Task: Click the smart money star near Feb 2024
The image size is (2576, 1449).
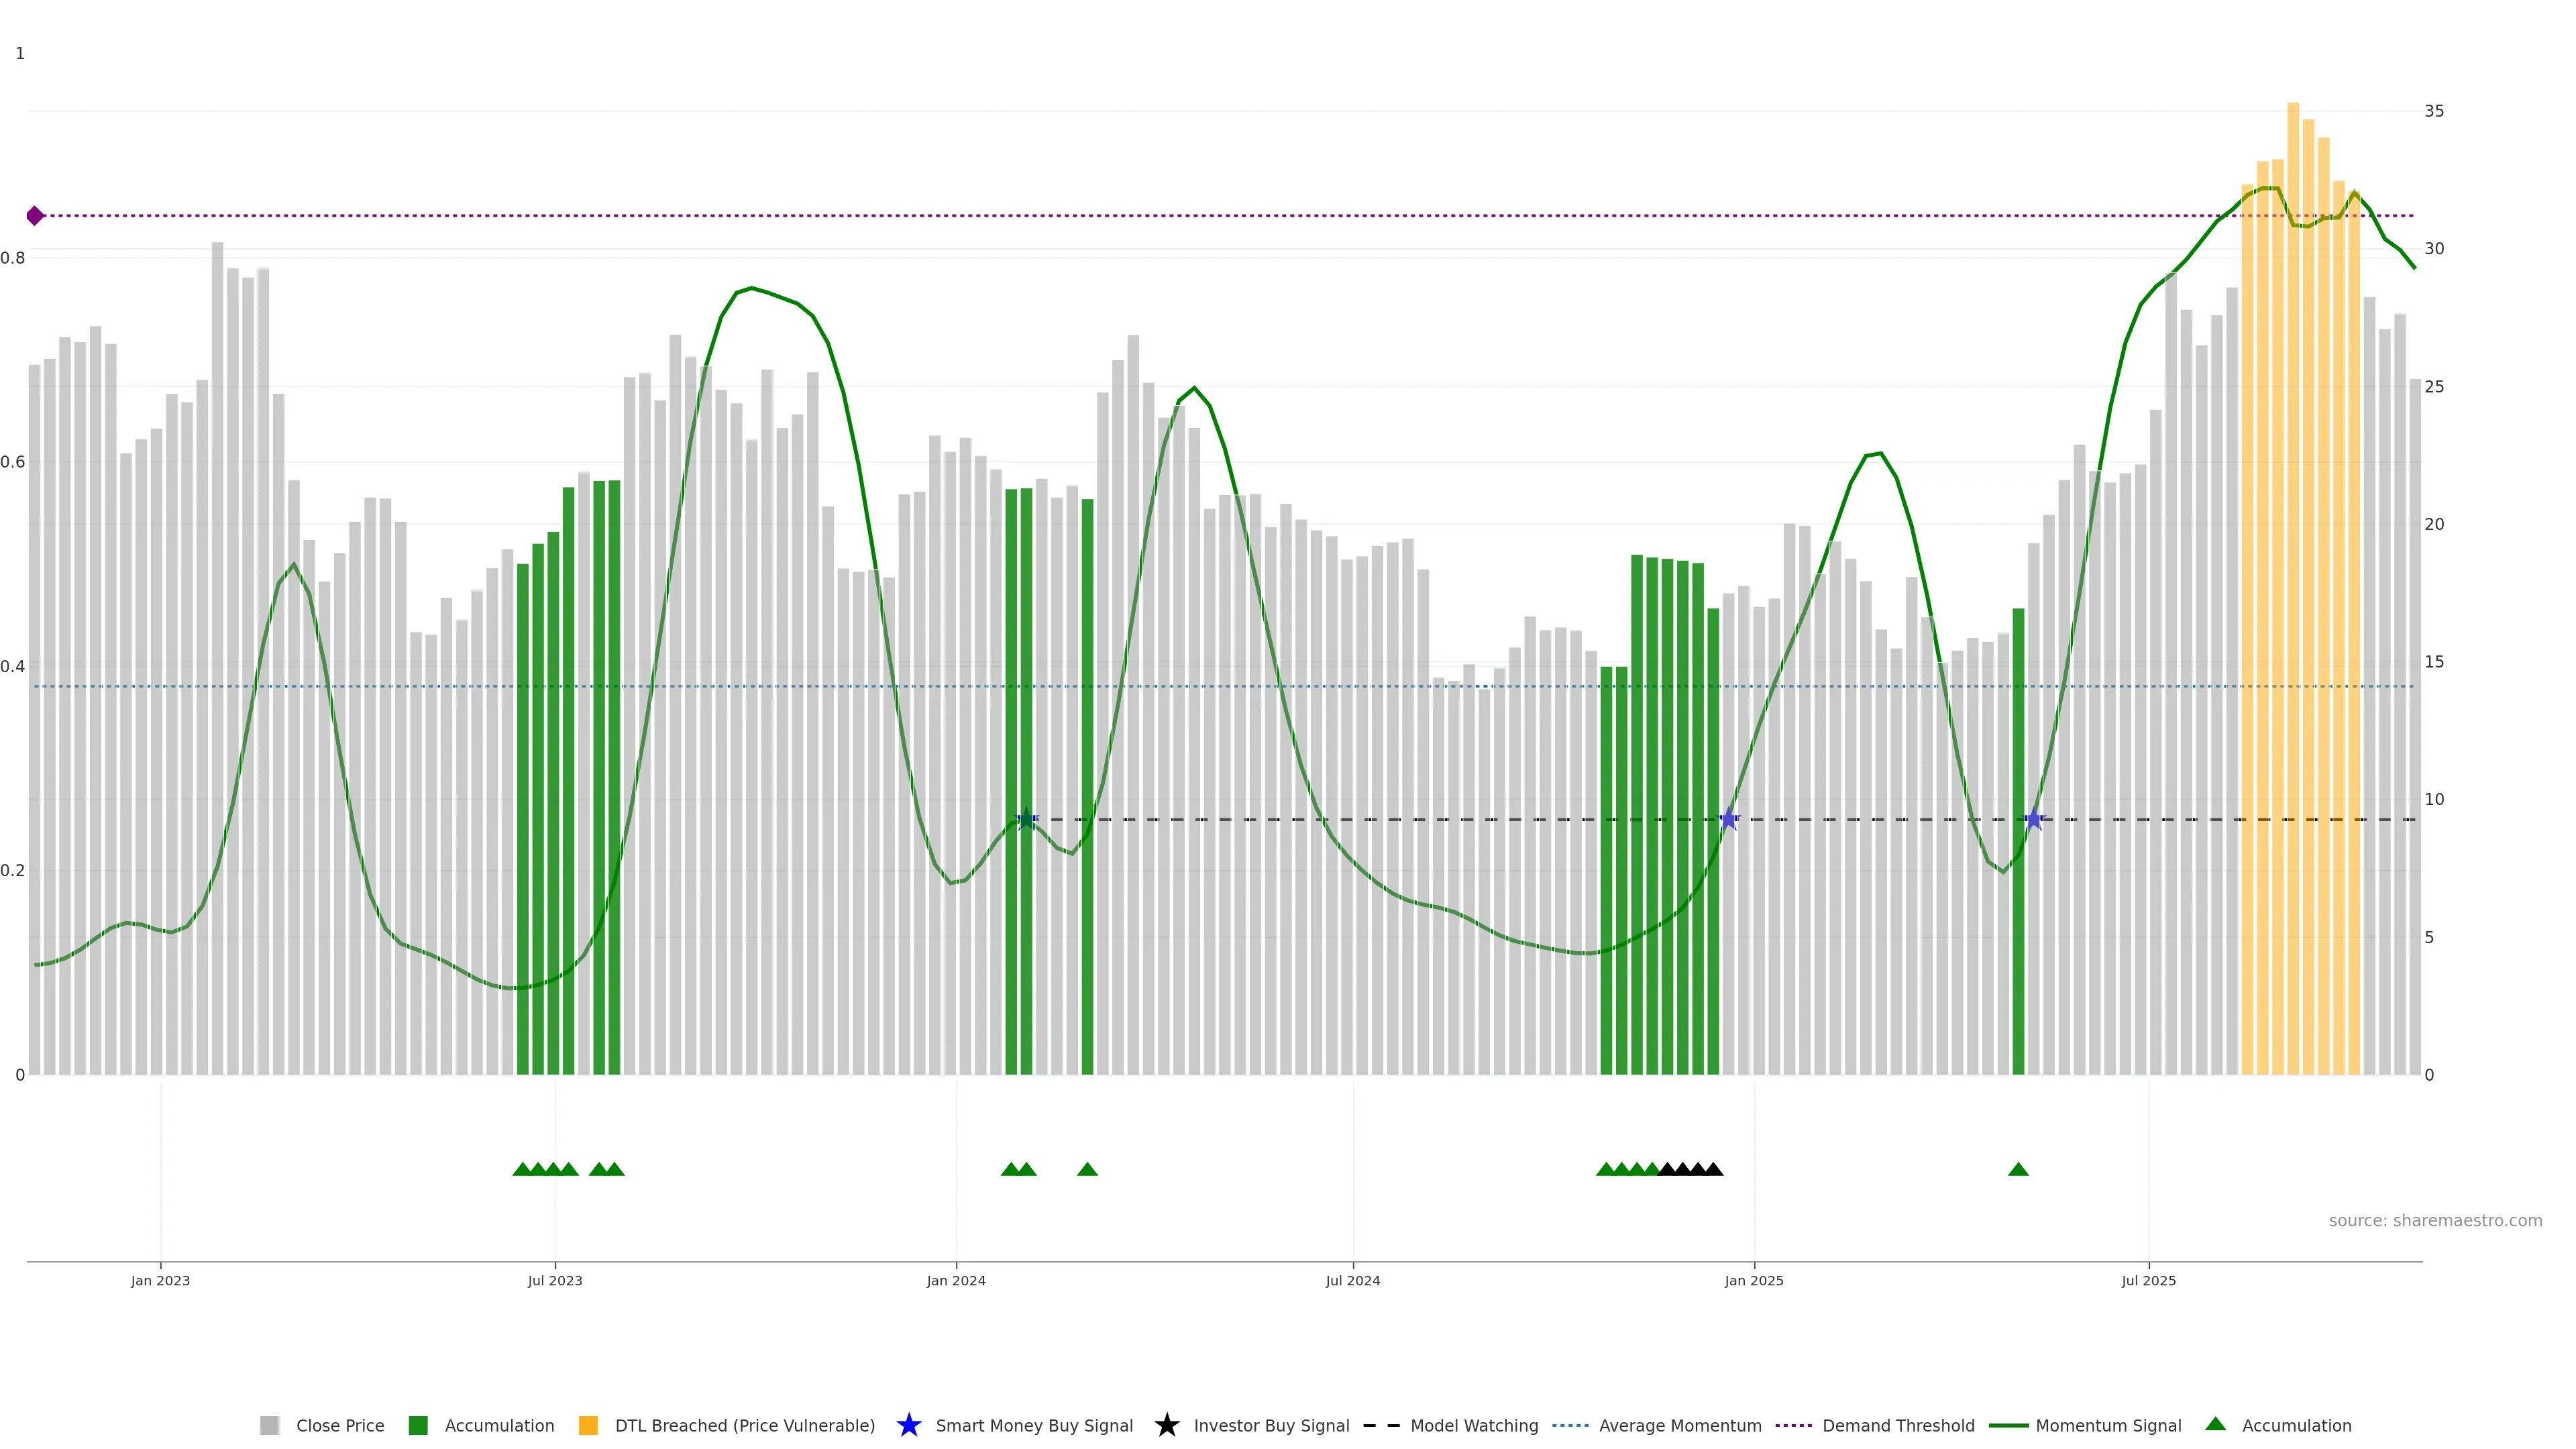Action: [1026, 820]
